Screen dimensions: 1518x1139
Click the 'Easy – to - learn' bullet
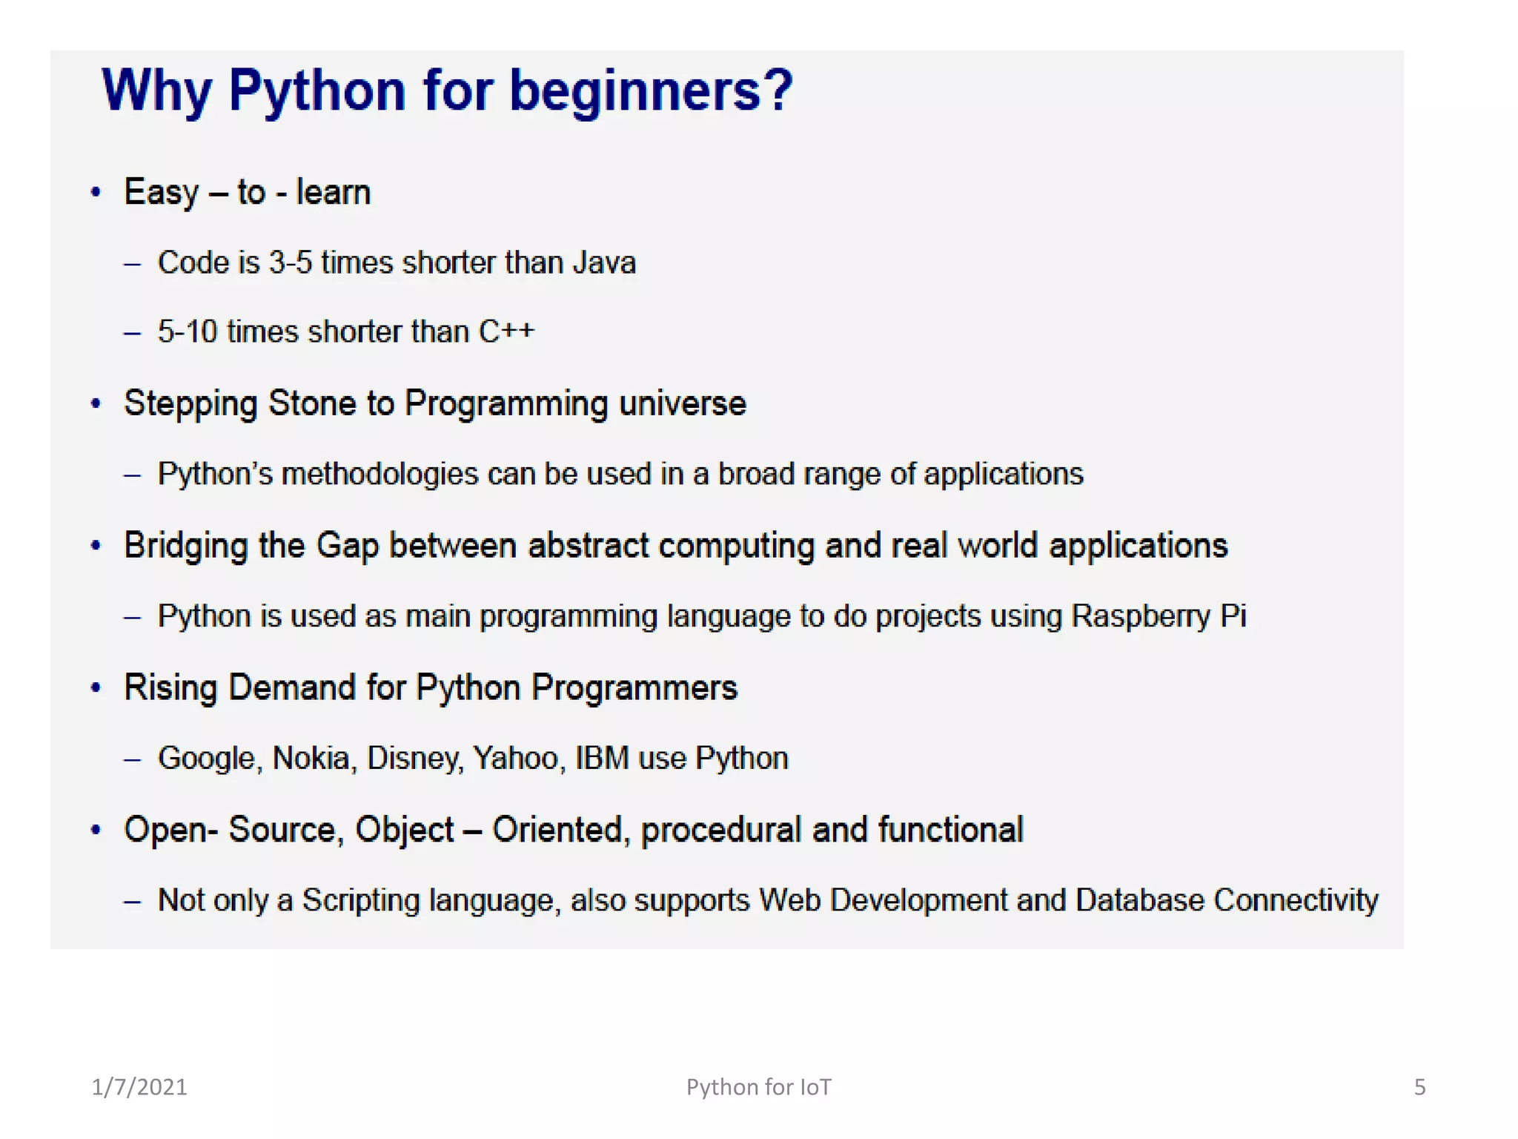247,192
